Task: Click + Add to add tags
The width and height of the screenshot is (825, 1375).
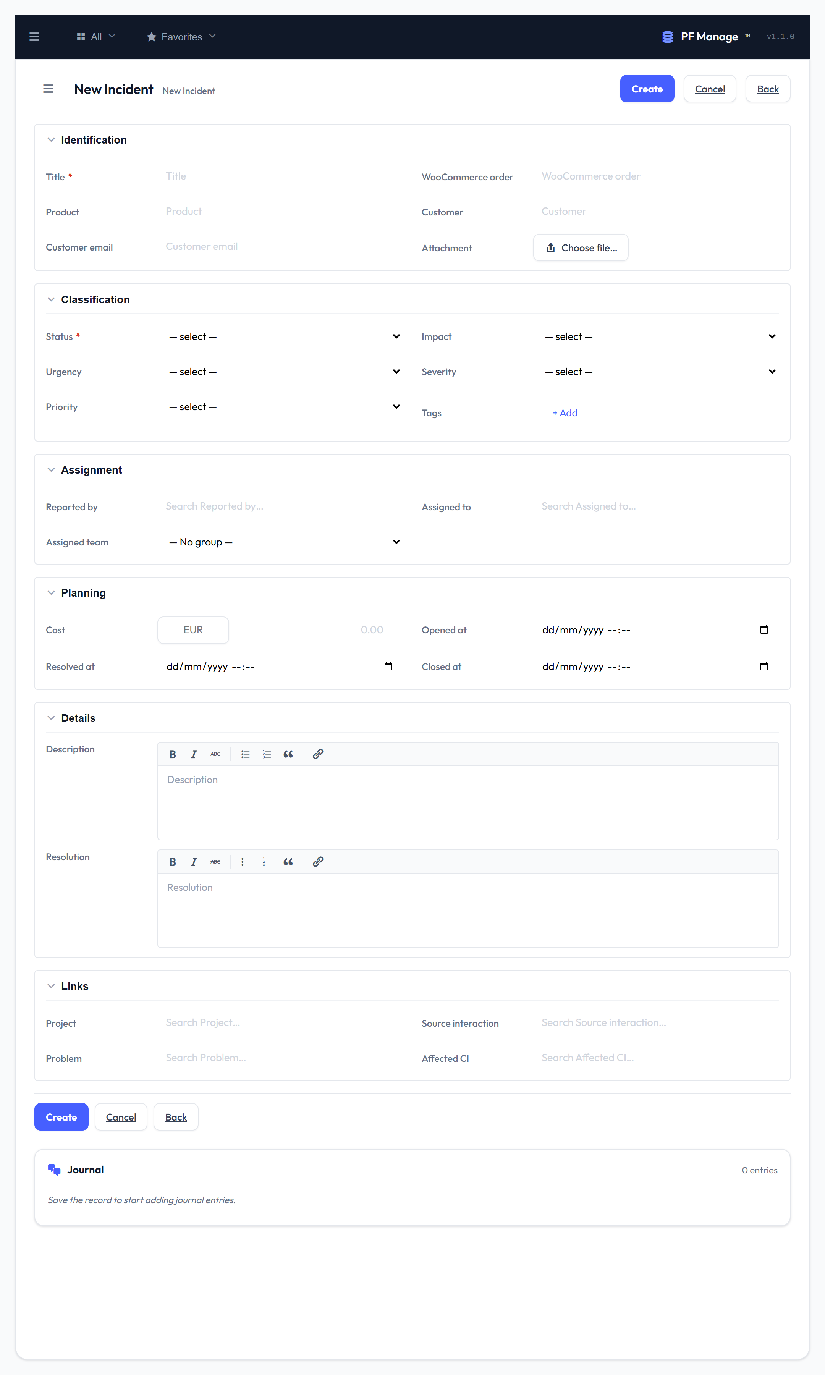Action: coord(565,413)
